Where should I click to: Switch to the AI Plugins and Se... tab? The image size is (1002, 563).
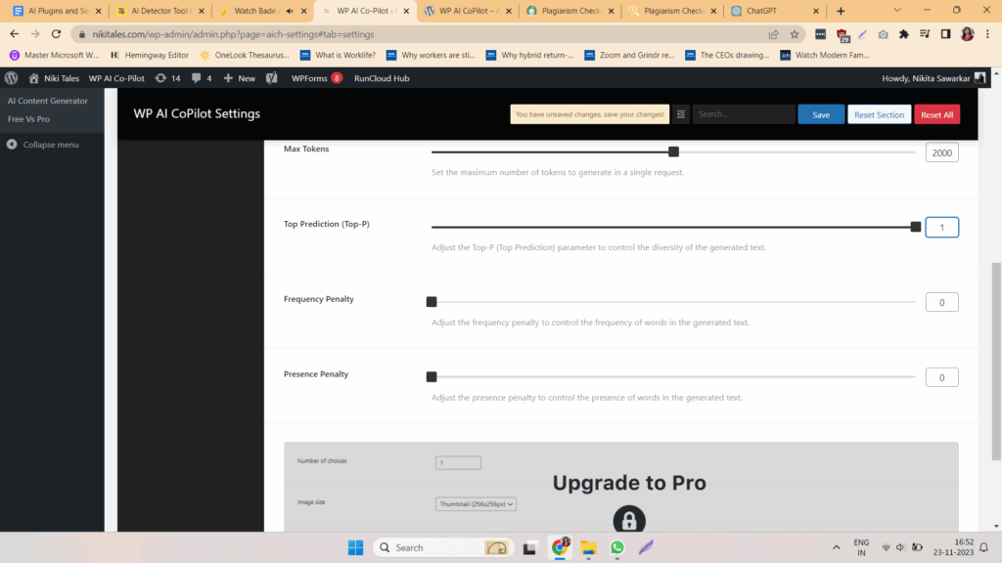[58, 11]
